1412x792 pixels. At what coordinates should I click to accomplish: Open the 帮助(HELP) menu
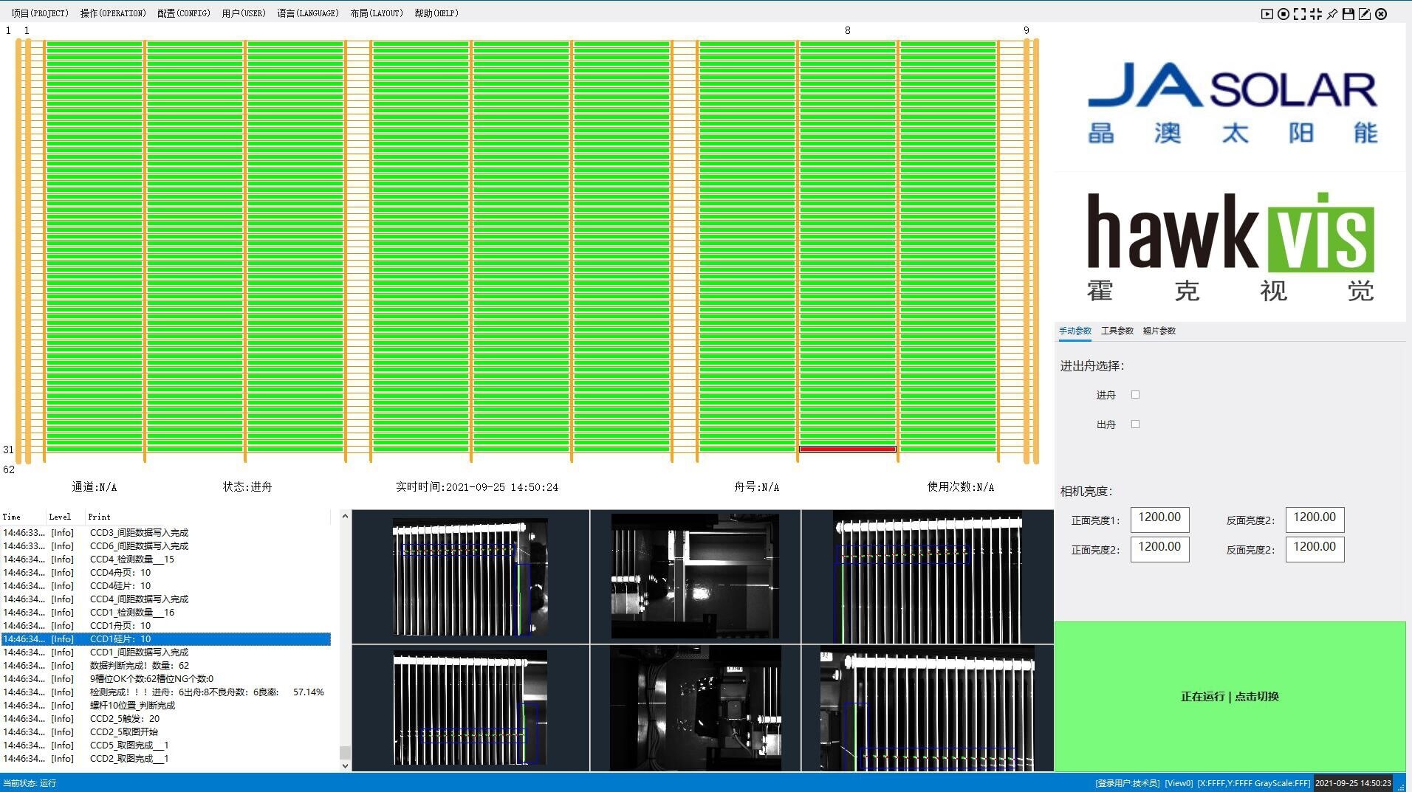pos(436,13)
